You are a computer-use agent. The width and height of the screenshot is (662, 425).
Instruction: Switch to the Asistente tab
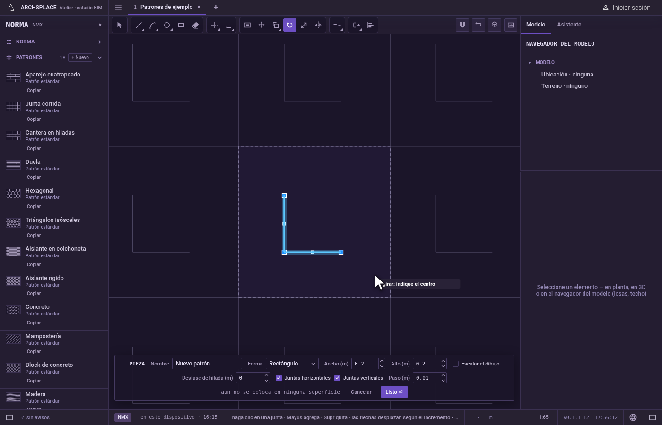pos(569,25)
